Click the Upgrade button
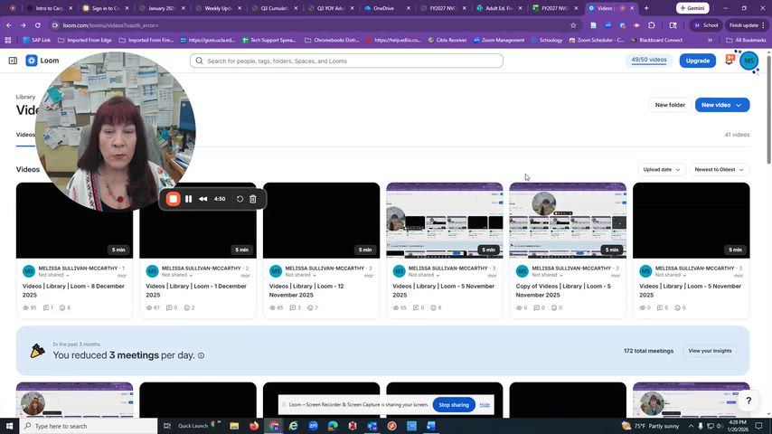The height and width of the screenshot is (434, 772). (x=697, y=61)
